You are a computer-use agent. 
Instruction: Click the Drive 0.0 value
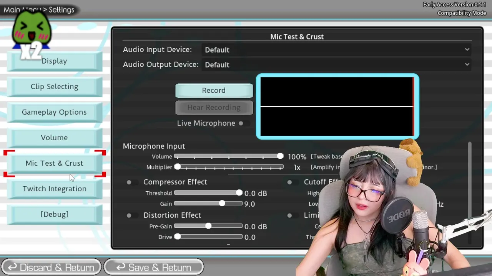[x=250, y=237]
